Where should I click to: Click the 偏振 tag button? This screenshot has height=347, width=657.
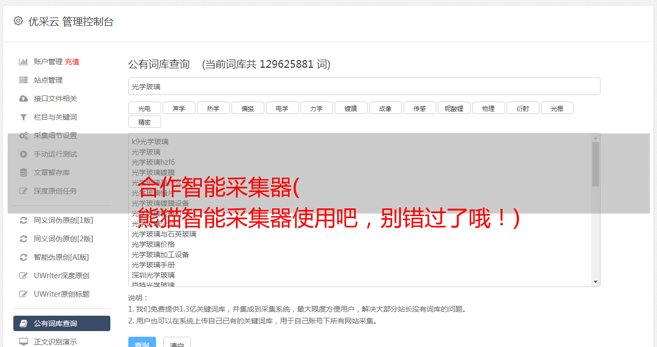pyautogui.click(x=247, y=108)
